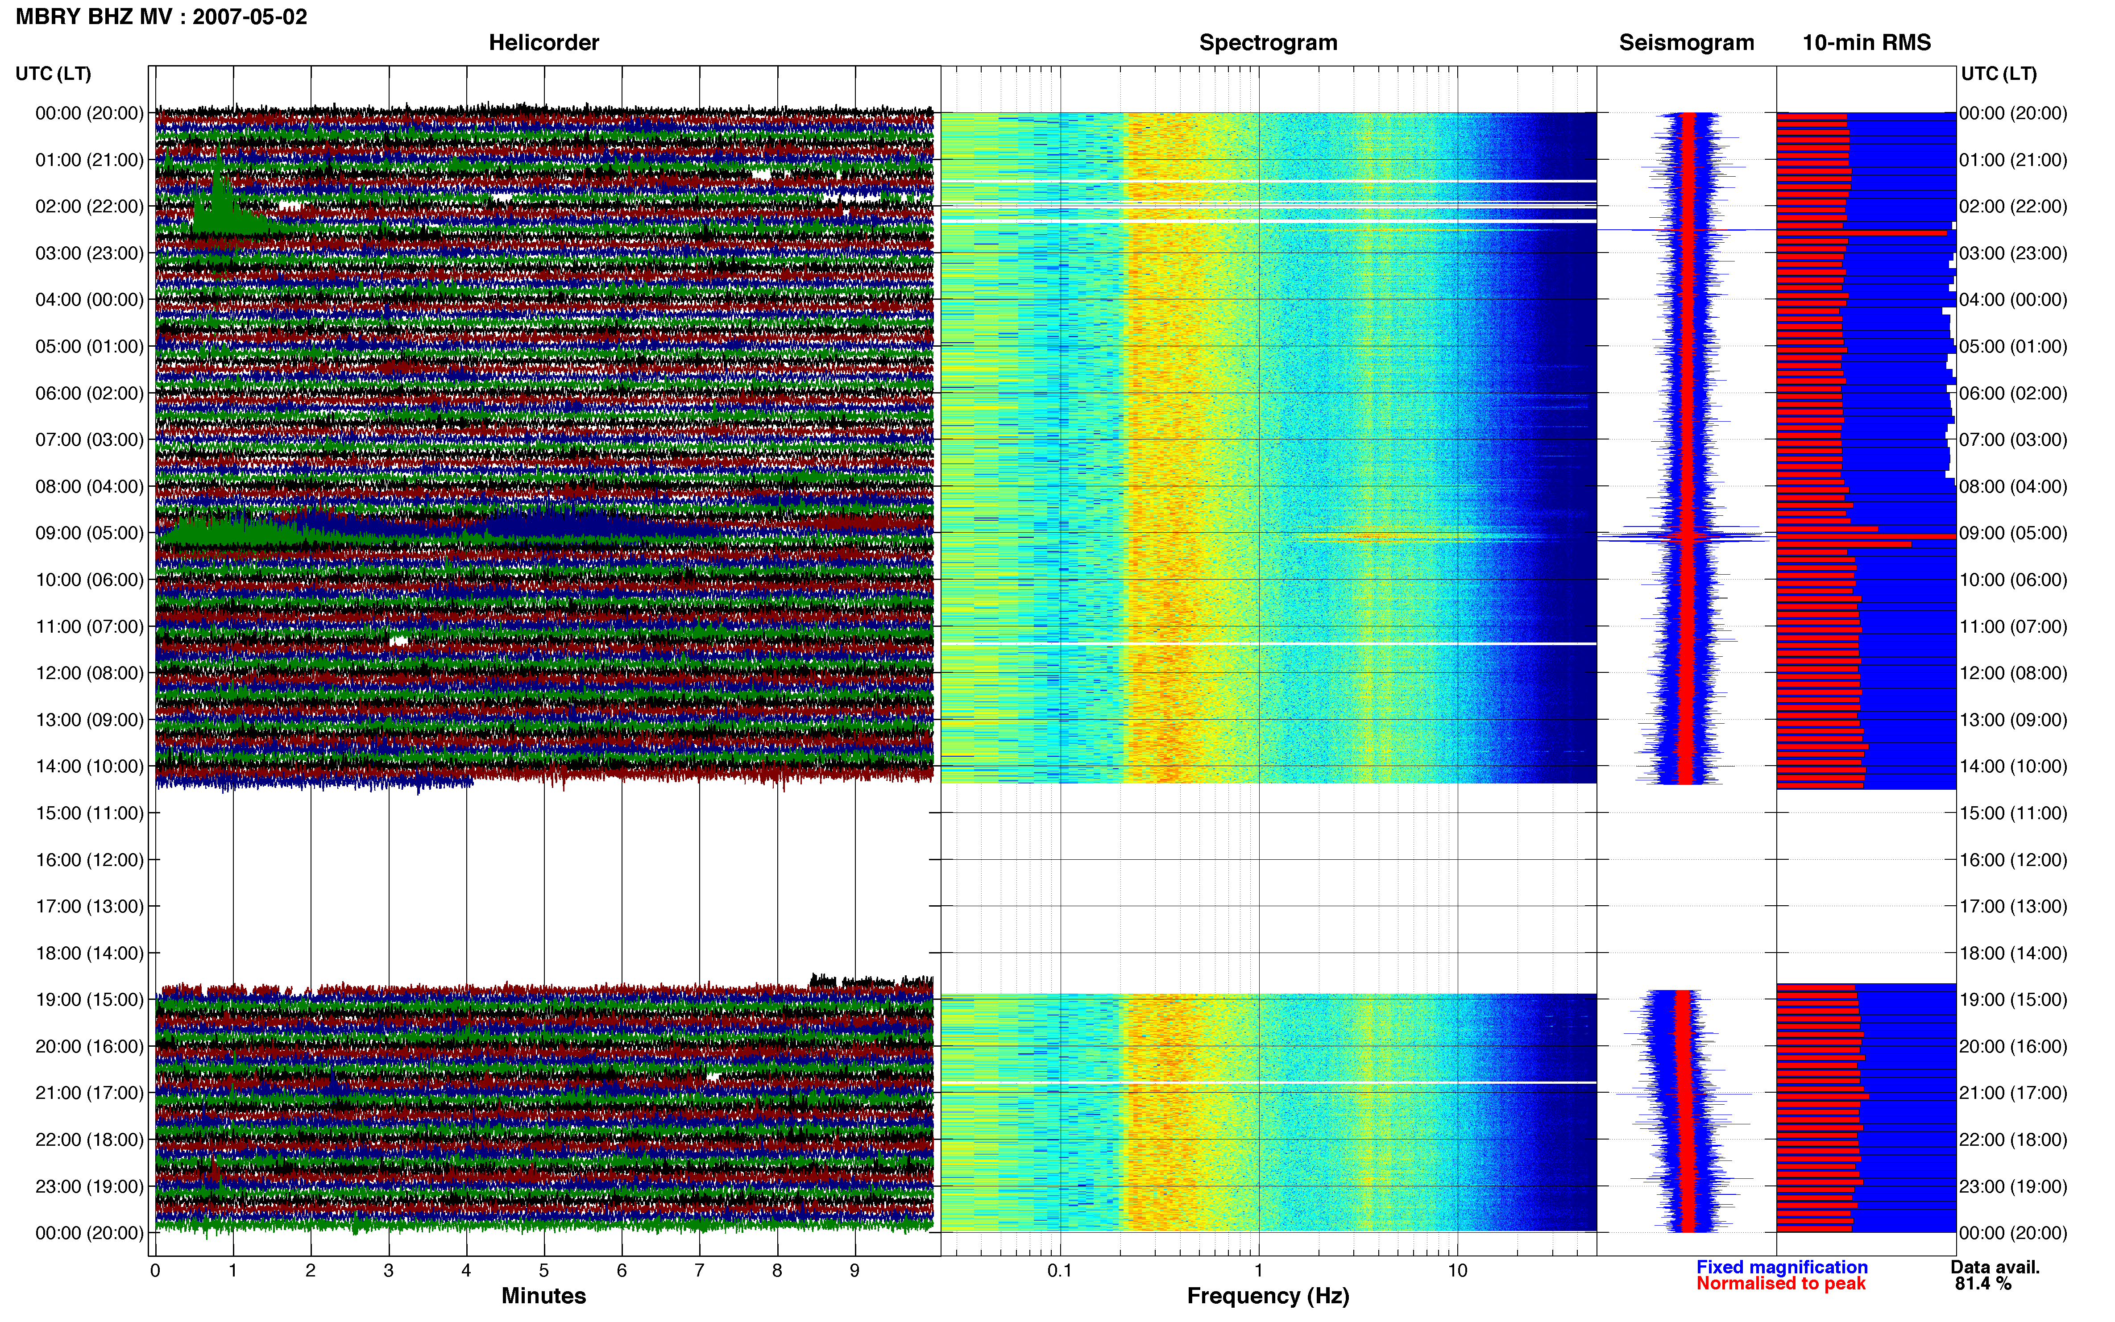
Task: Click '12:00 (08:00)' on the Helicorder time axis
Action: (x=89, y=673)
